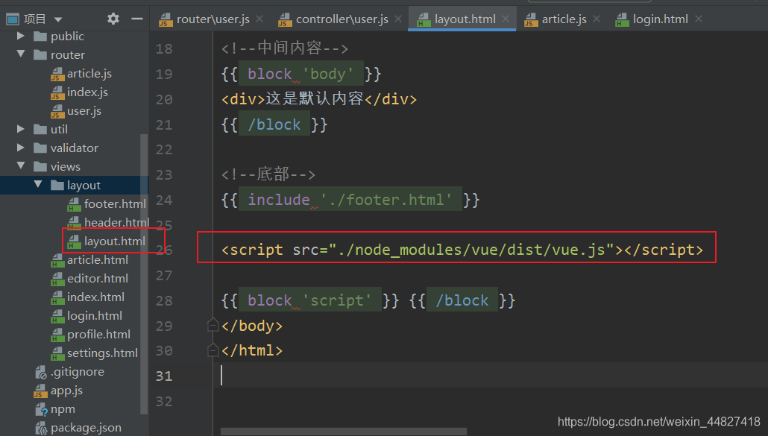
Task: Close the router\user.js tab
Action: coord(259,19)
